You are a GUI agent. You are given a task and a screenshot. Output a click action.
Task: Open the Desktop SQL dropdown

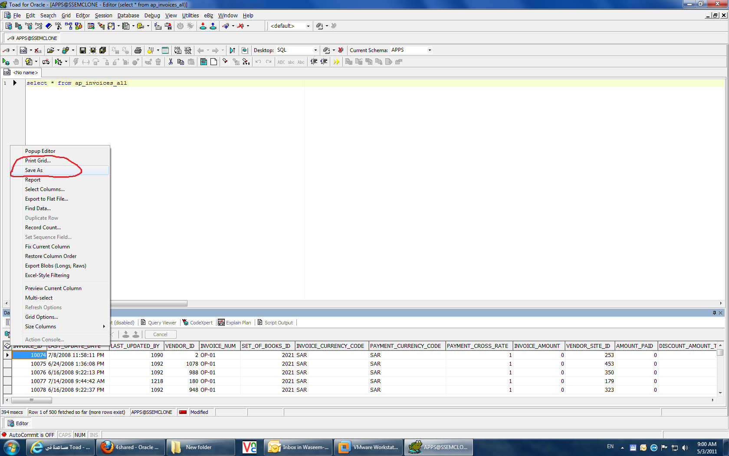[315, 50]
